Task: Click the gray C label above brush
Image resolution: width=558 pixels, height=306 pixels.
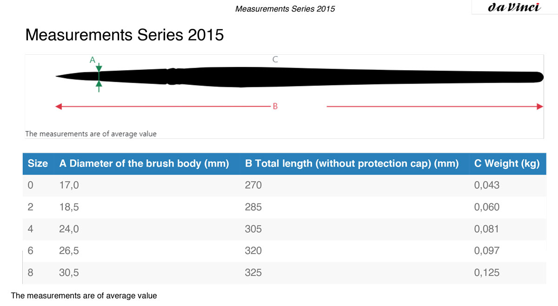Action: coord(275,59)
